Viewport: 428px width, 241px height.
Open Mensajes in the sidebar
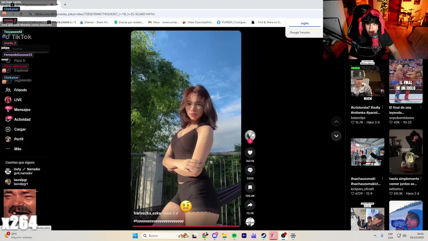click(x=18, y=109)
